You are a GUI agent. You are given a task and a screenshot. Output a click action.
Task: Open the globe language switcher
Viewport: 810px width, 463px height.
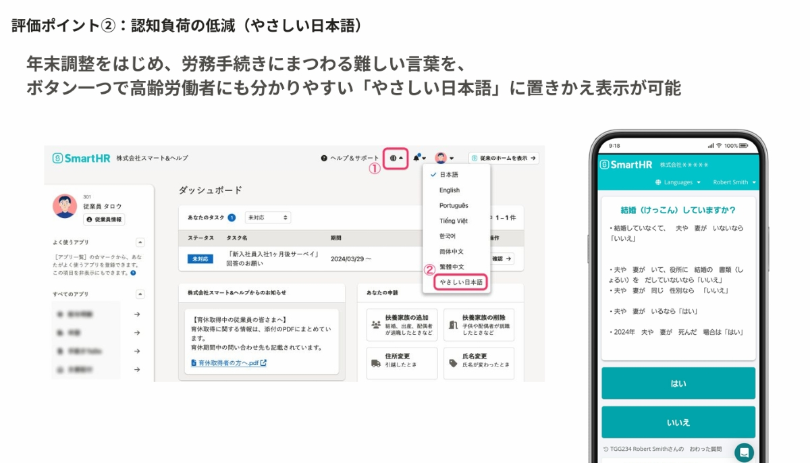click(396, 158)
